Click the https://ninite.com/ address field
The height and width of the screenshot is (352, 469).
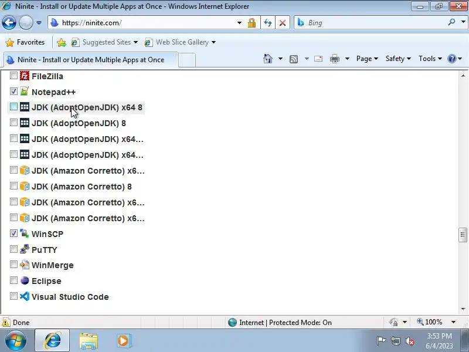pyautogui.click(x=147, y=23)
